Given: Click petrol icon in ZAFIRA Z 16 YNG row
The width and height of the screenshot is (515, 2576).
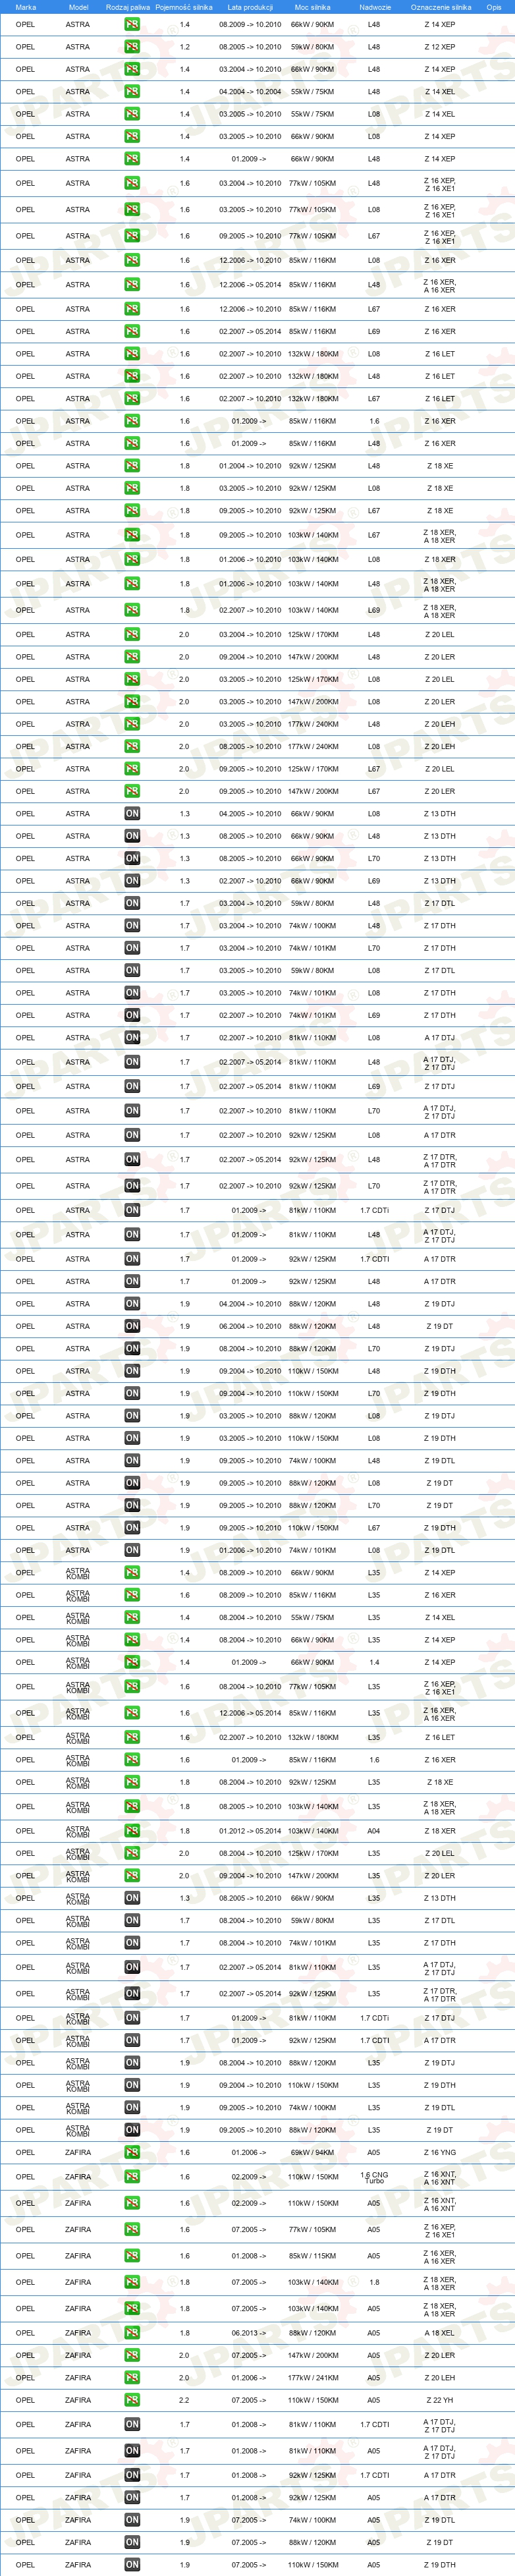Looking at the screenshot, I should coord(132,2153).
